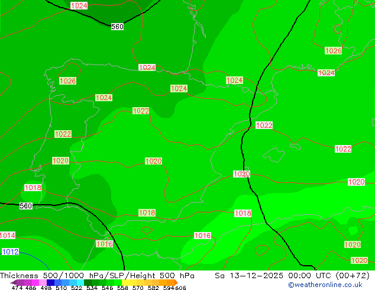Click the forecast time 'Sa 13-12-2025 00:00 UTC (00+72)'
This screenshot has width=375, height=290.
pyautogui.click(x=292, y=276)
